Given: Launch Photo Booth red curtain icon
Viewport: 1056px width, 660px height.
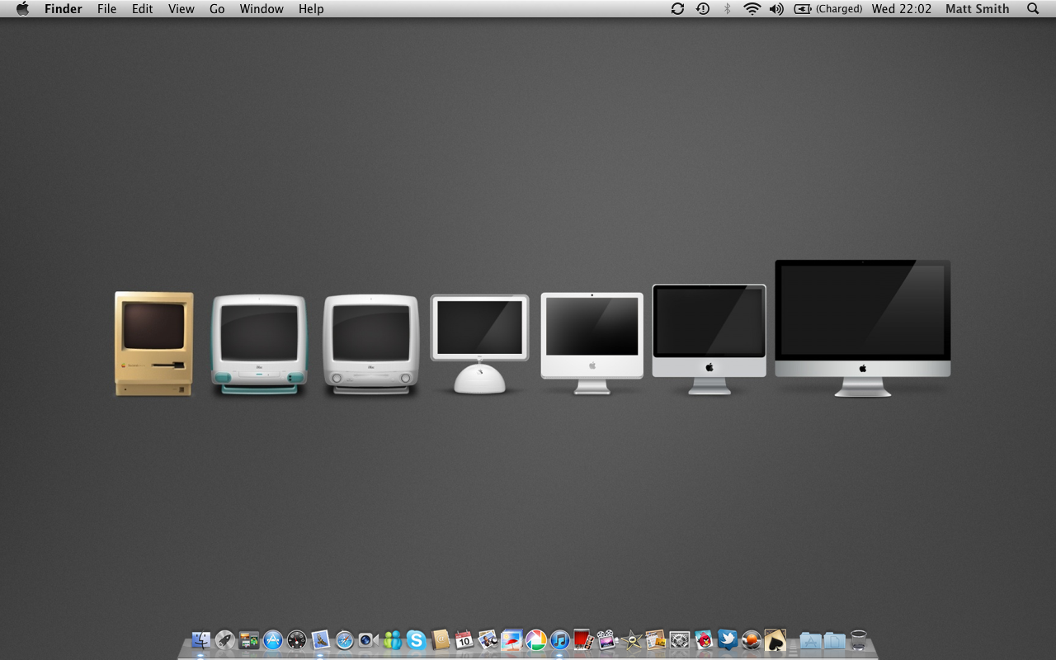Looking at the screenshot, I should (584, 639).
